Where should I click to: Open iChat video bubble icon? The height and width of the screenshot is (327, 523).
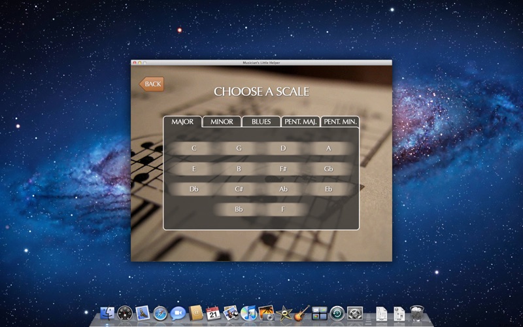point(178,314)
